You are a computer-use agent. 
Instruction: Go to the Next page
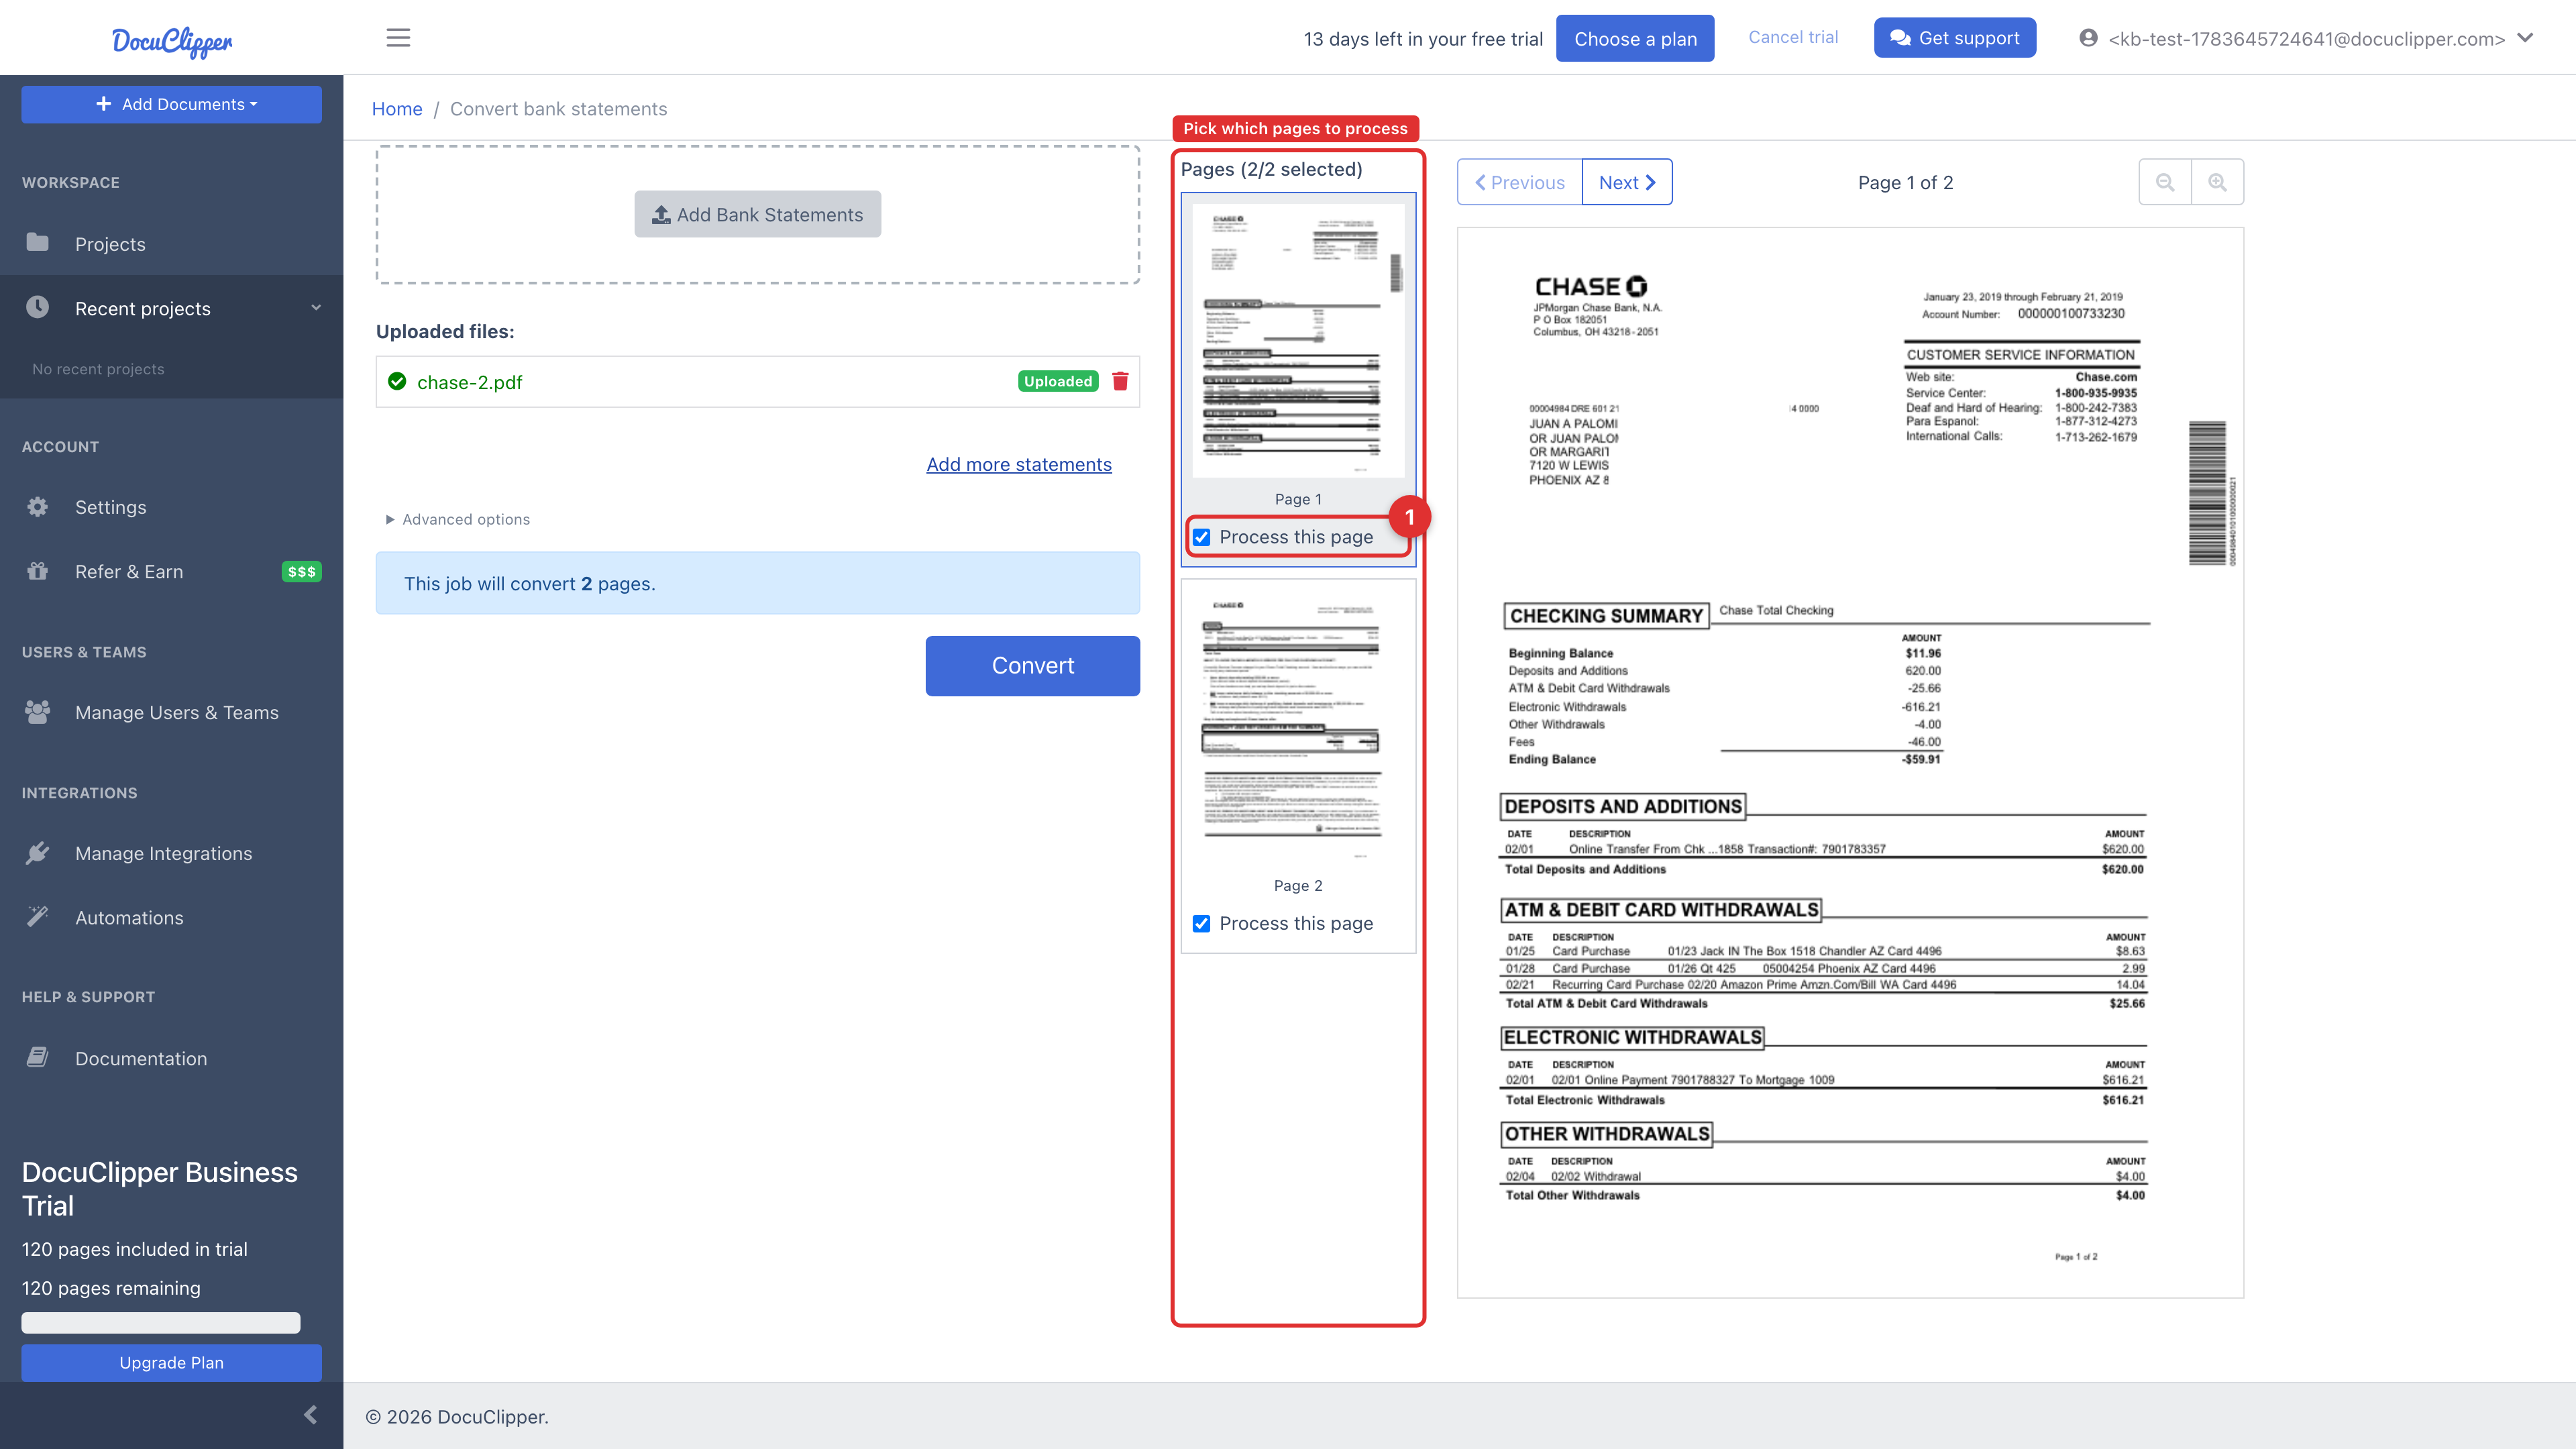[1627, 182]
